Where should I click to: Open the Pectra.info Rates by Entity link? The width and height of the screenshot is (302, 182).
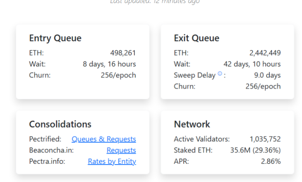[112, 161]
